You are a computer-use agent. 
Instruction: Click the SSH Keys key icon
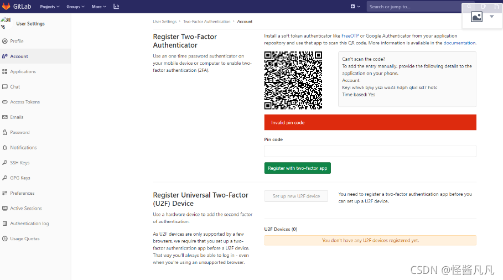click(5, 163)
